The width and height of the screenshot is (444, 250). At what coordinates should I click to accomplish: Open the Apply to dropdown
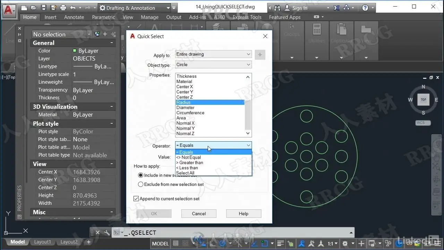coord(213,54)
